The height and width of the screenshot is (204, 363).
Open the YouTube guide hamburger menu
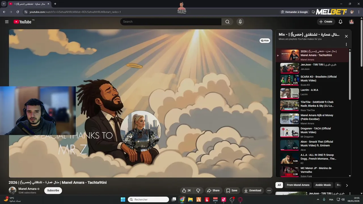pos(7,22)
